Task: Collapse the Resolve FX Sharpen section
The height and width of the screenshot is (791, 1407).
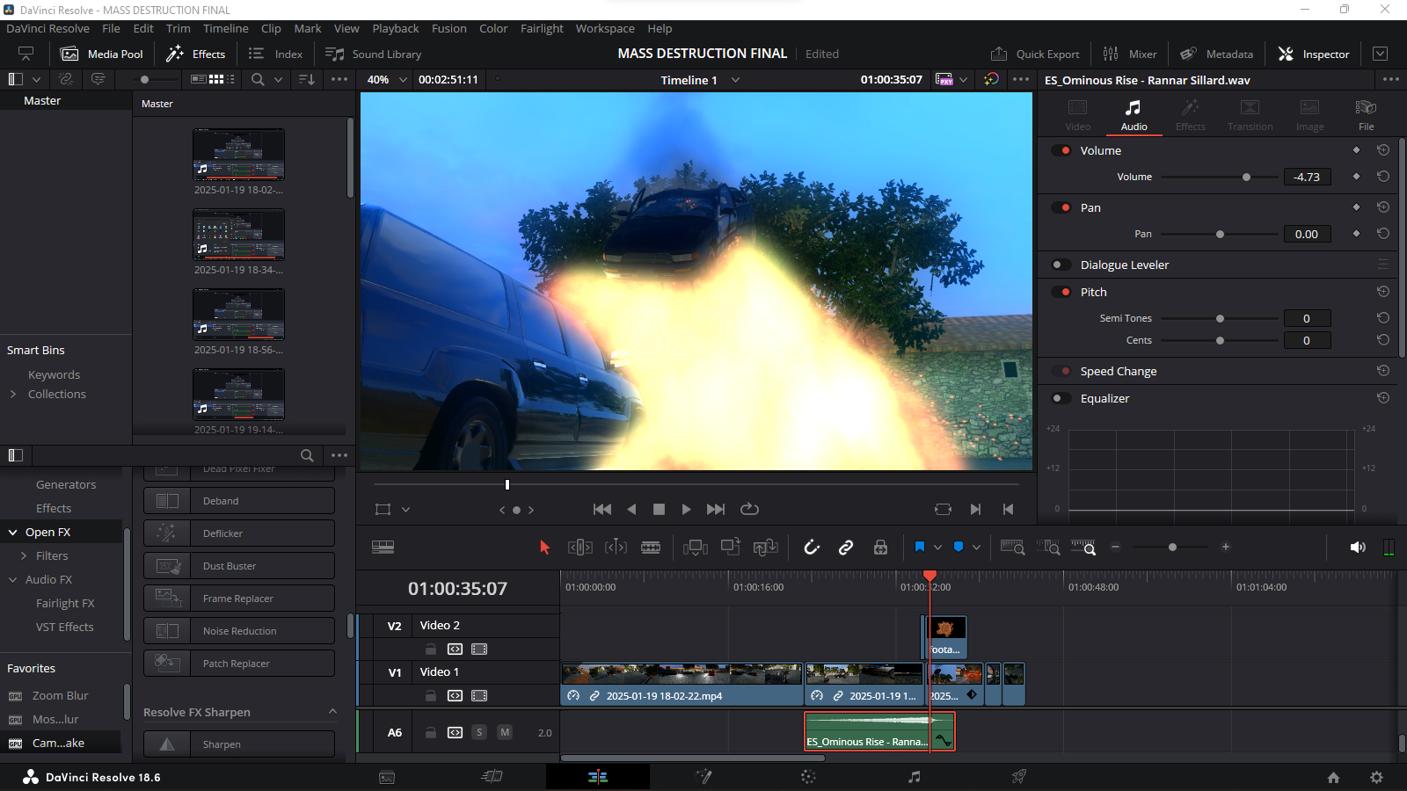Action: (x=332, y=712)
